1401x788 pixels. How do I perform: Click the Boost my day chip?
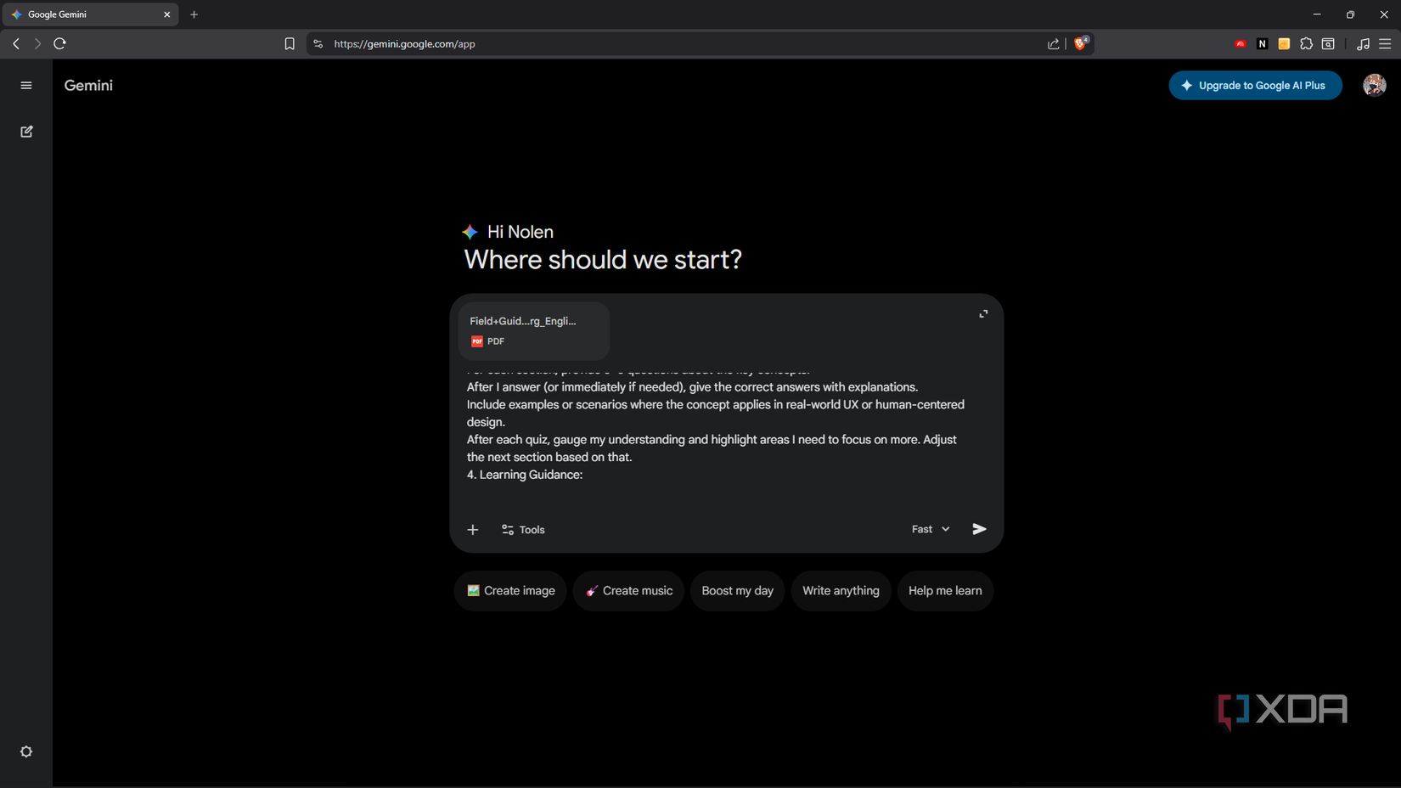coord(737,591)
